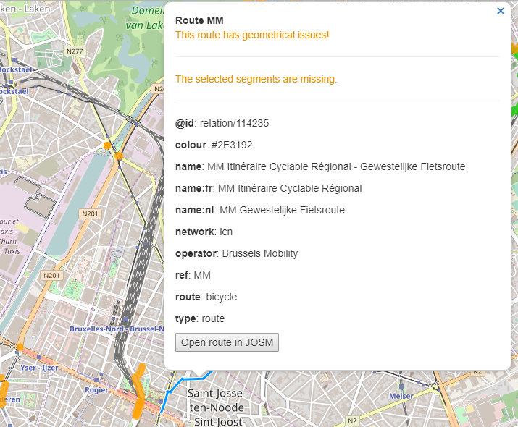Image resolution: width=518 pixels, height=427 pixels.
Task: Click 'The selected segments are missing.' message
Action: pyautogui.click(x=256, y=79)
